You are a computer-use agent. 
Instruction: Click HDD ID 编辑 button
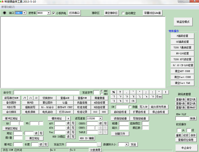pos(87,138)
